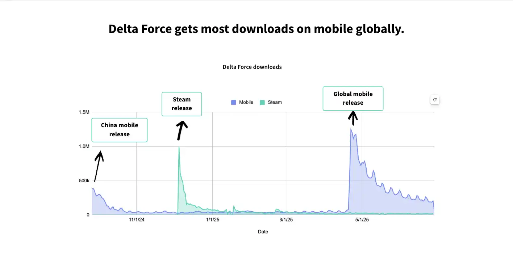Click the Steam legend green swatch

point(262,103)
